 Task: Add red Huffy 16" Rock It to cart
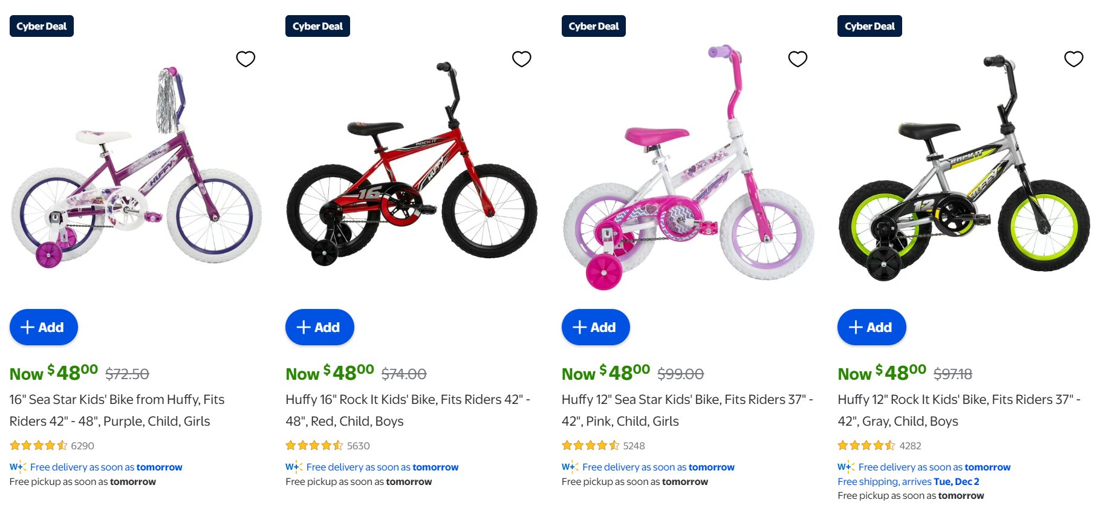tap(319, 327)
